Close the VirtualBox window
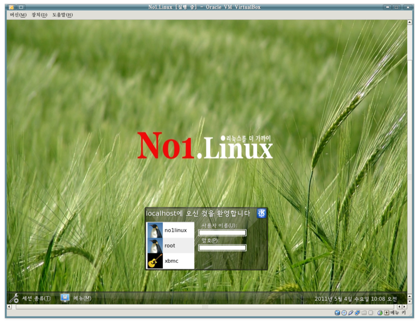This screenshot has height=324, width=419. (408, 7)
